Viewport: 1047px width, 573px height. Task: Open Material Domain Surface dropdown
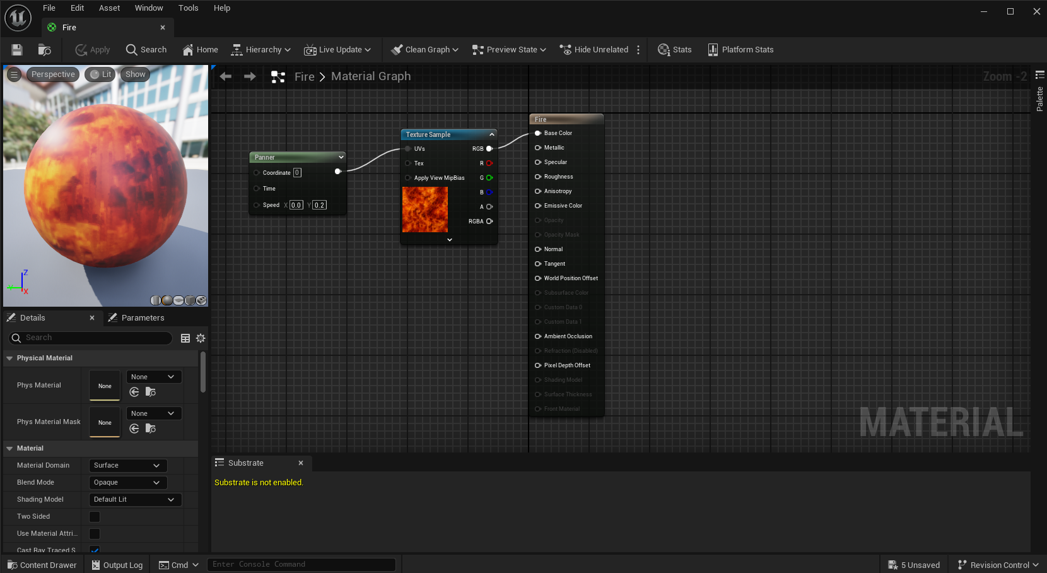(x=128, y=466)
